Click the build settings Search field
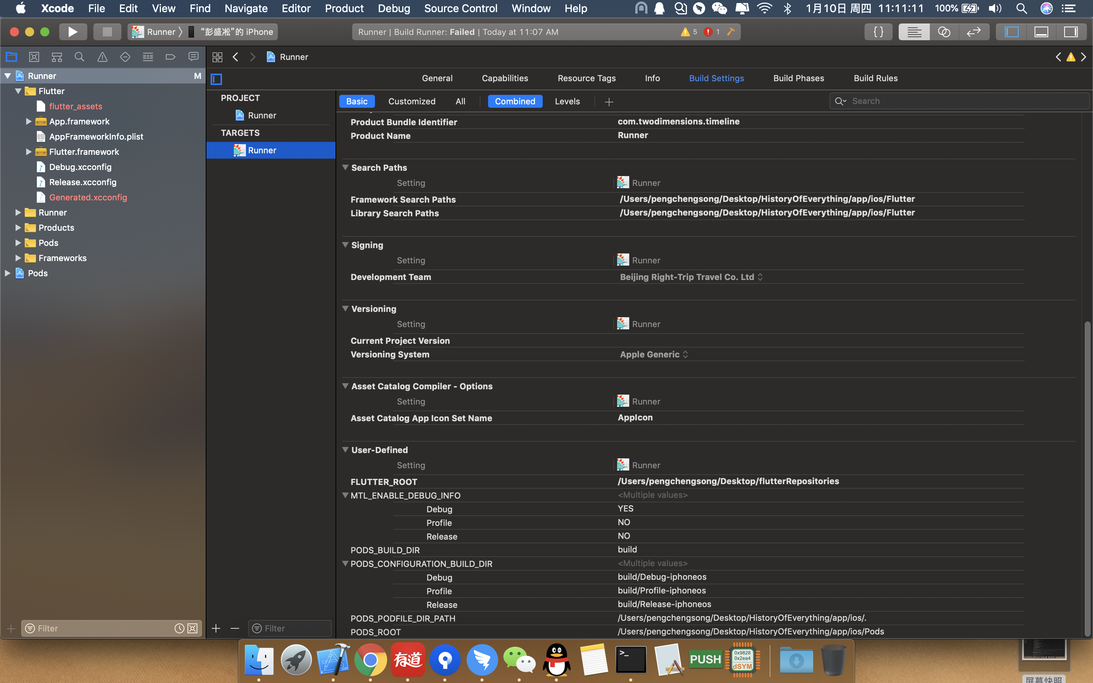Viewport: 1093px width, 683px height. [959, 101]
